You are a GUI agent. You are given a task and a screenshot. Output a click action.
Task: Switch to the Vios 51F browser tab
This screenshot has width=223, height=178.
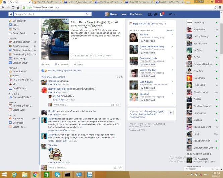coord(47,2)
